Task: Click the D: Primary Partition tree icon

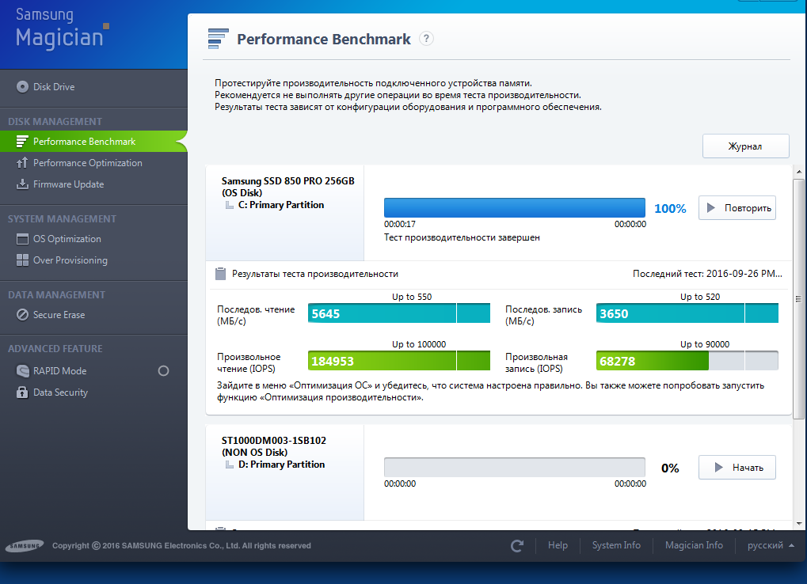Action: click(230, 465)
